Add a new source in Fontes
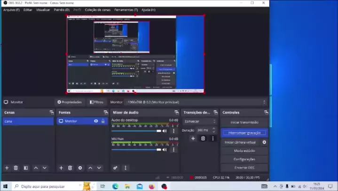 coord(61,168)
